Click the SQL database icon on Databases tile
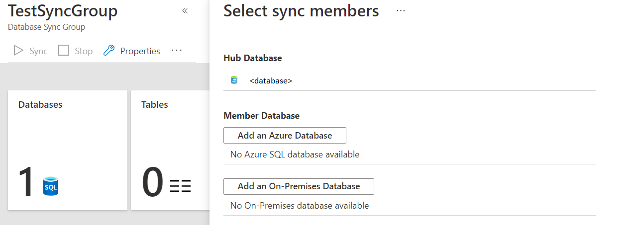This screenshot has height=225, width=627. tap(51, 186)
